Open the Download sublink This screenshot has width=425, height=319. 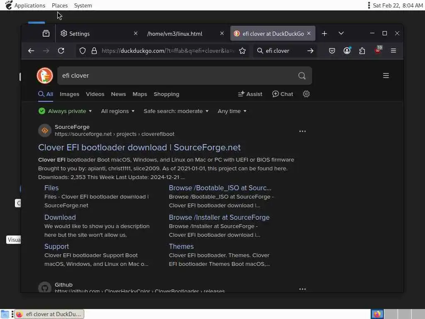coord(60,217)
